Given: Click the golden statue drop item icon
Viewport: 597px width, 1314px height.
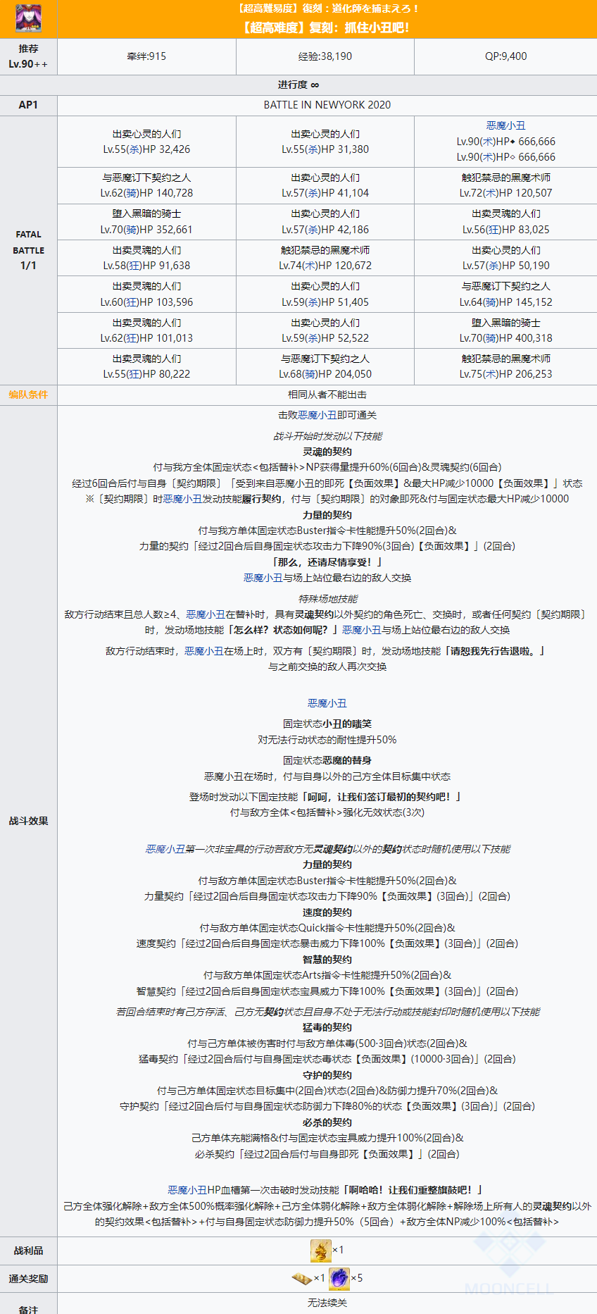Looking at the screenshot, I should tap(320, 1251).
